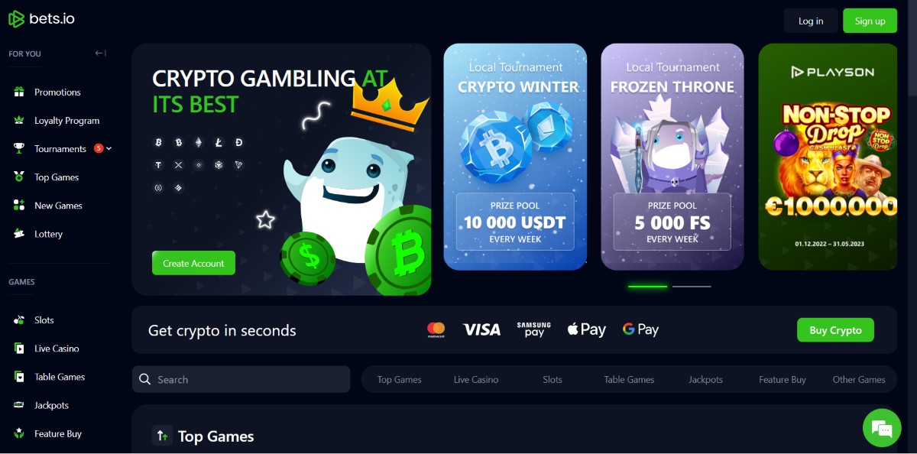
Task: Click the Top Games medal icon
Action: [x=19, y=177]
